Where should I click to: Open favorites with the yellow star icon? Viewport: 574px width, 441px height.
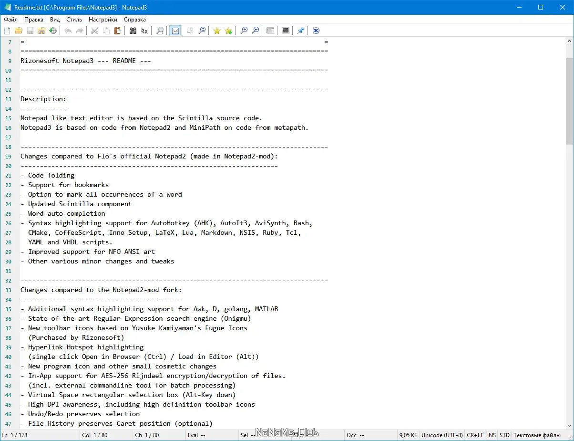coord(217,31)
